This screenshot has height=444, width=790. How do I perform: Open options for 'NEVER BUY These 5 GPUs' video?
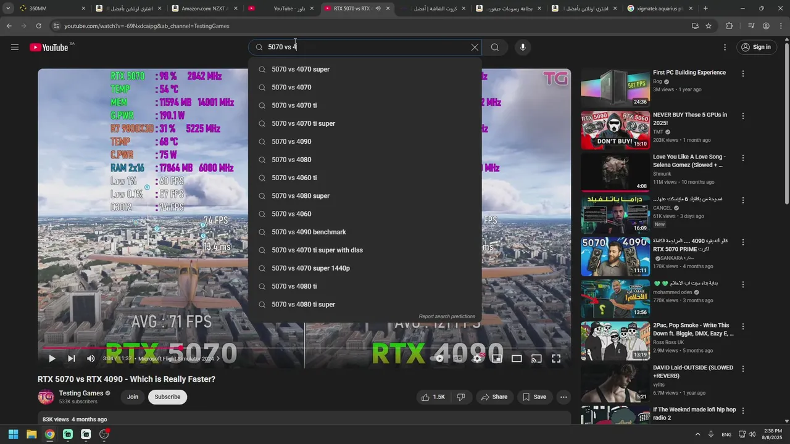click(743, 116)
